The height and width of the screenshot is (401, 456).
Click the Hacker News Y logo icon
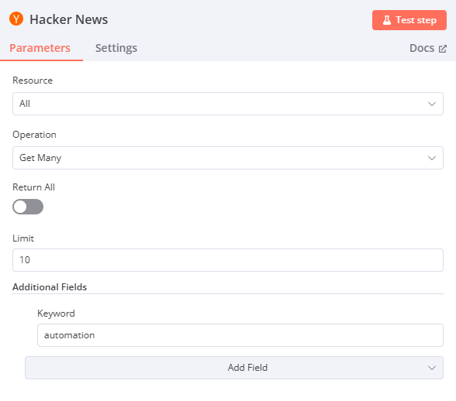tap(16, 19)
